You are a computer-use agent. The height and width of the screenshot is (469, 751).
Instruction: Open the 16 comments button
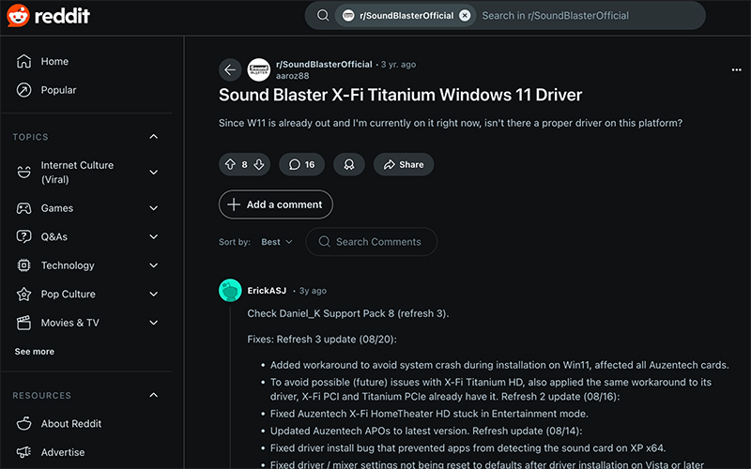click(x=301, y=165)
